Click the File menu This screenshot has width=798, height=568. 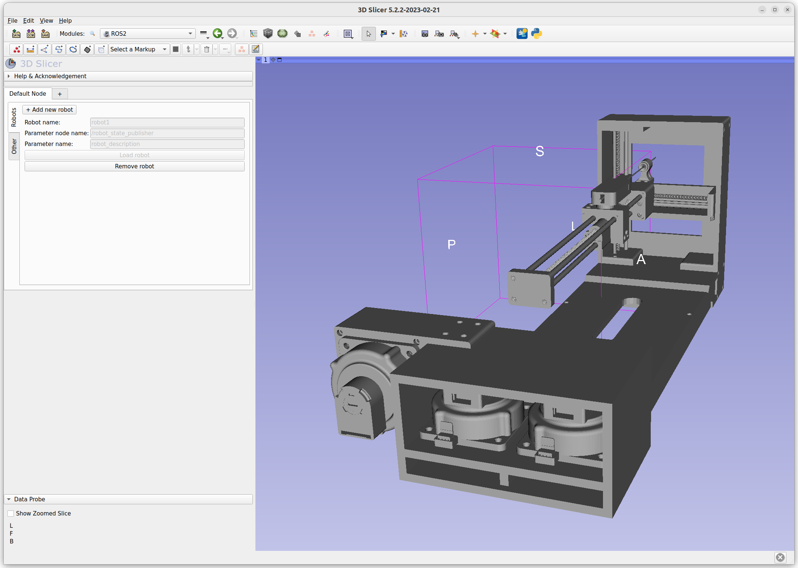11,20
